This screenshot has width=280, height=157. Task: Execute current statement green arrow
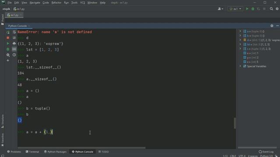coord(8,44)
